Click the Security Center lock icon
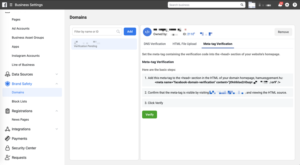The image size is (300, 165). 8,148
